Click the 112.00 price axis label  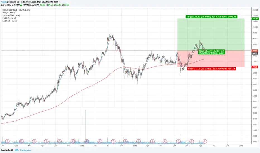(x=255, y=10)
